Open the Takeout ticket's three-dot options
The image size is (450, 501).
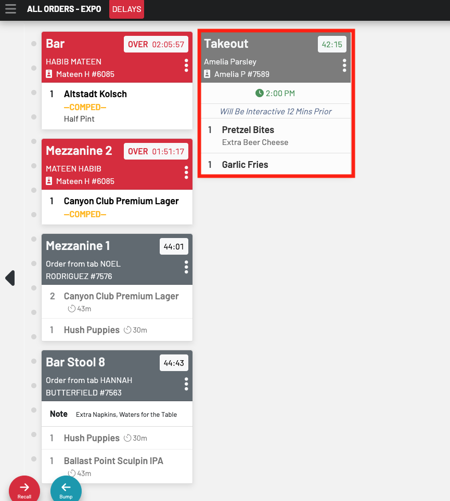[344, 65]
